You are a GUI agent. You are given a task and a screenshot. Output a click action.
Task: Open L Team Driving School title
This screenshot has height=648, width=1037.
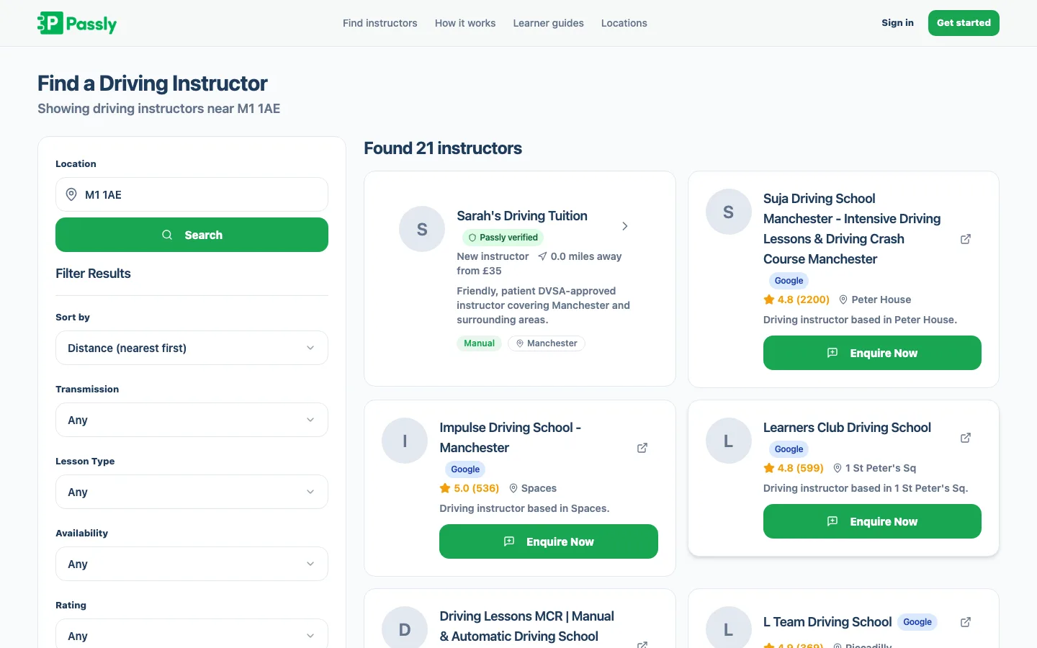tap(827, 622)
